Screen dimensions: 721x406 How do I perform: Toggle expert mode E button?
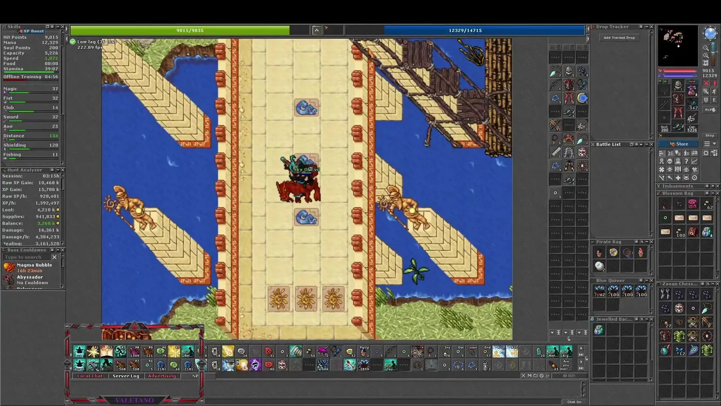[714, 100]
